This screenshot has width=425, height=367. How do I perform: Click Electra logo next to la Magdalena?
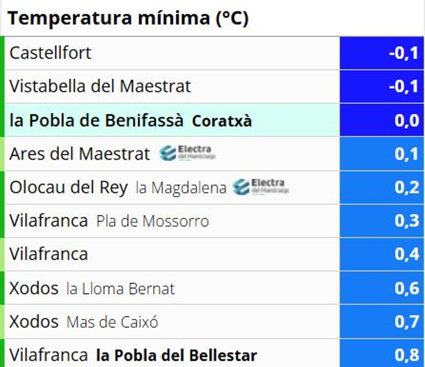pyautogui.click(x=261, y=187)
